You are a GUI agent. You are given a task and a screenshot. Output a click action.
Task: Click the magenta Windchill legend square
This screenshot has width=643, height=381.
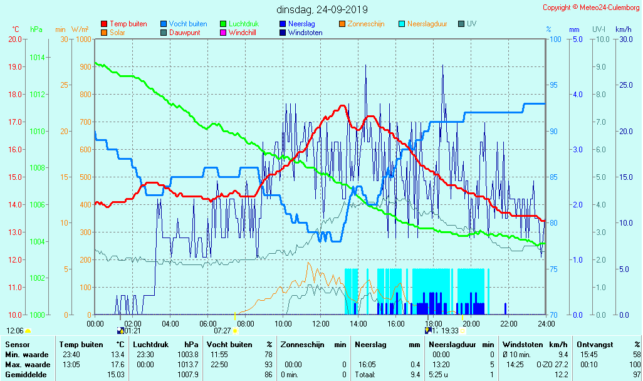(223, 33)
